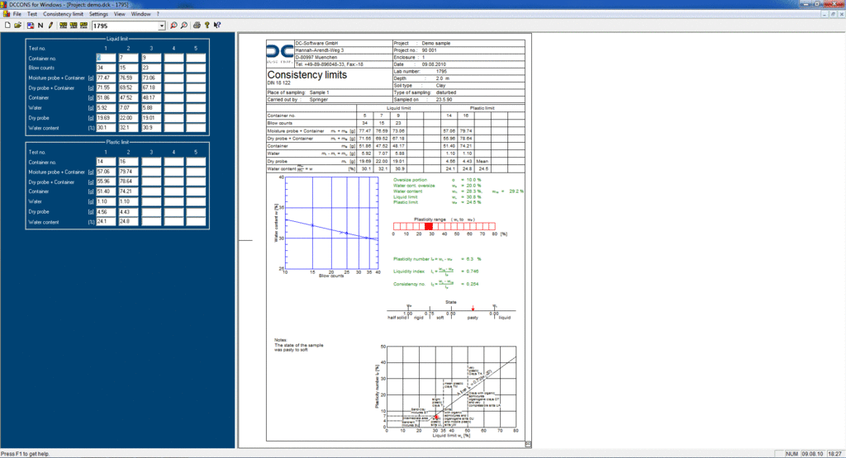Click the left magnifier zoom icon
The height and width of the screenshot is (458, 846).
tap(173, 26)
